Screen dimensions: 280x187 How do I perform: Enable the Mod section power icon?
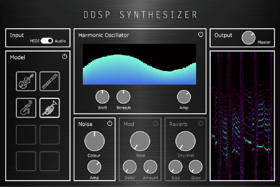[155, 124]
